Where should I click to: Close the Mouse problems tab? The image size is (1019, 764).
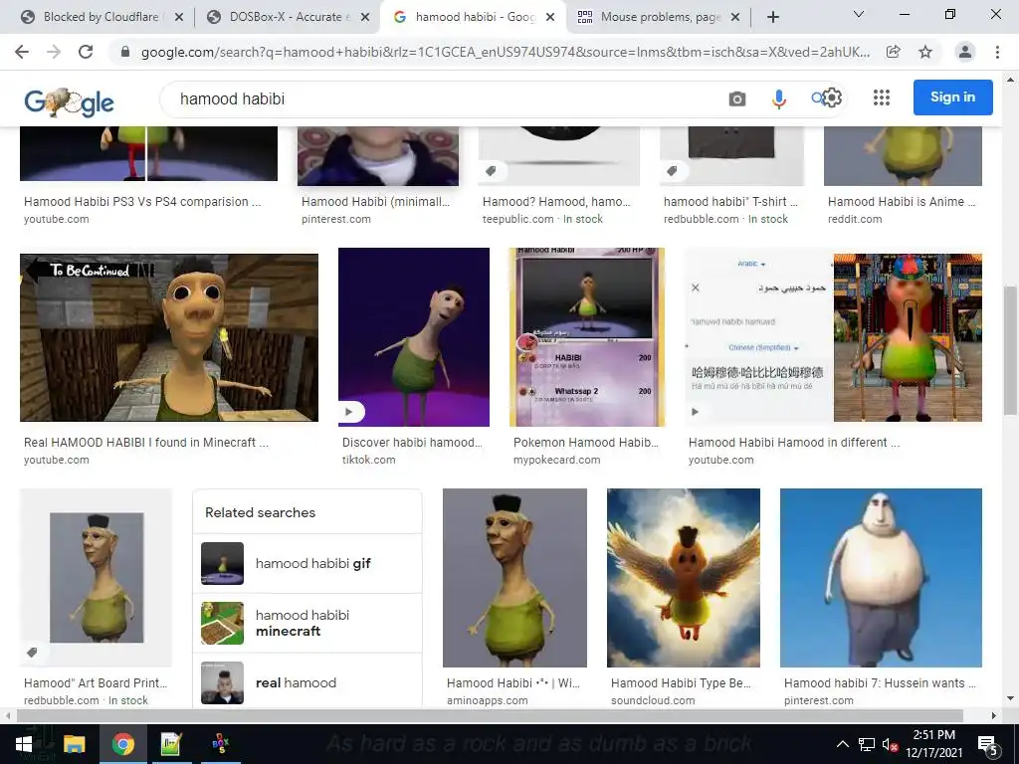[735, 18]
